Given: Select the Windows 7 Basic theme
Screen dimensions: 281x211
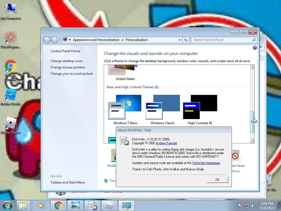Looking at the screenshot, I should click(125, 110).
